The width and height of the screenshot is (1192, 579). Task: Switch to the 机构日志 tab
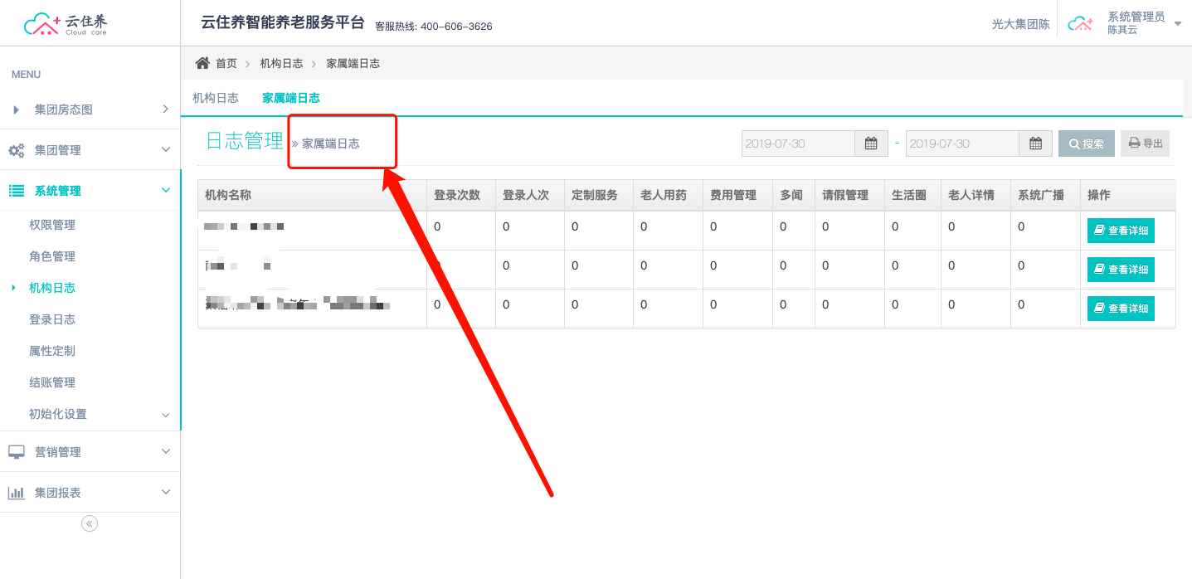coord(216,98)
